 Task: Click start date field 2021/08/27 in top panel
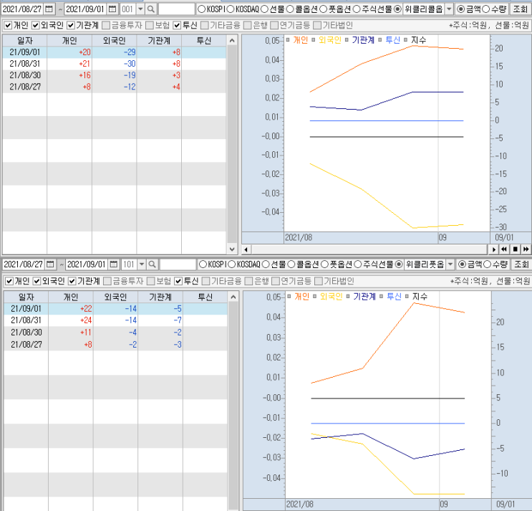pyautogui.click(x=22, y=9)
